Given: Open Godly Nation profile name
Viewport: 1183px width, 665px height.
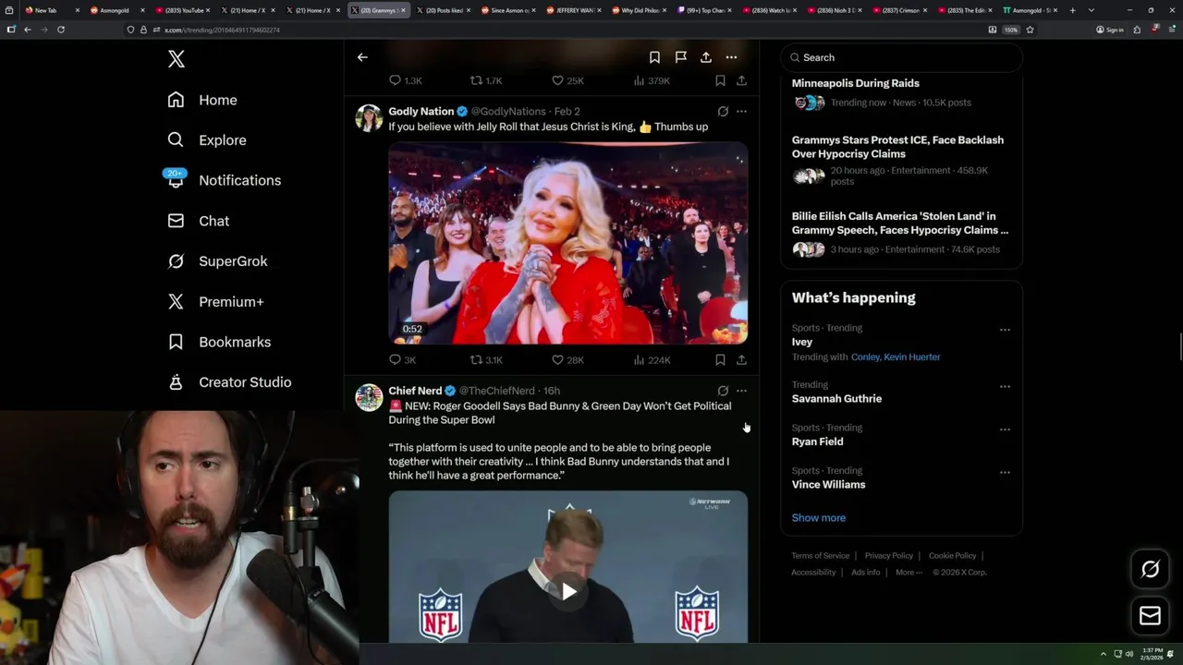Looking at the screenshot, I should pos(421,112).
